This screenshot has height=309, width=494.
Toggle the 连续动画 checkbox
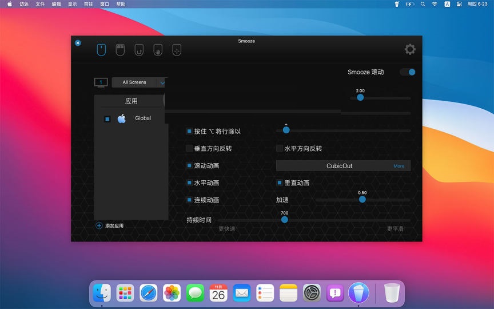pos(189,200)
